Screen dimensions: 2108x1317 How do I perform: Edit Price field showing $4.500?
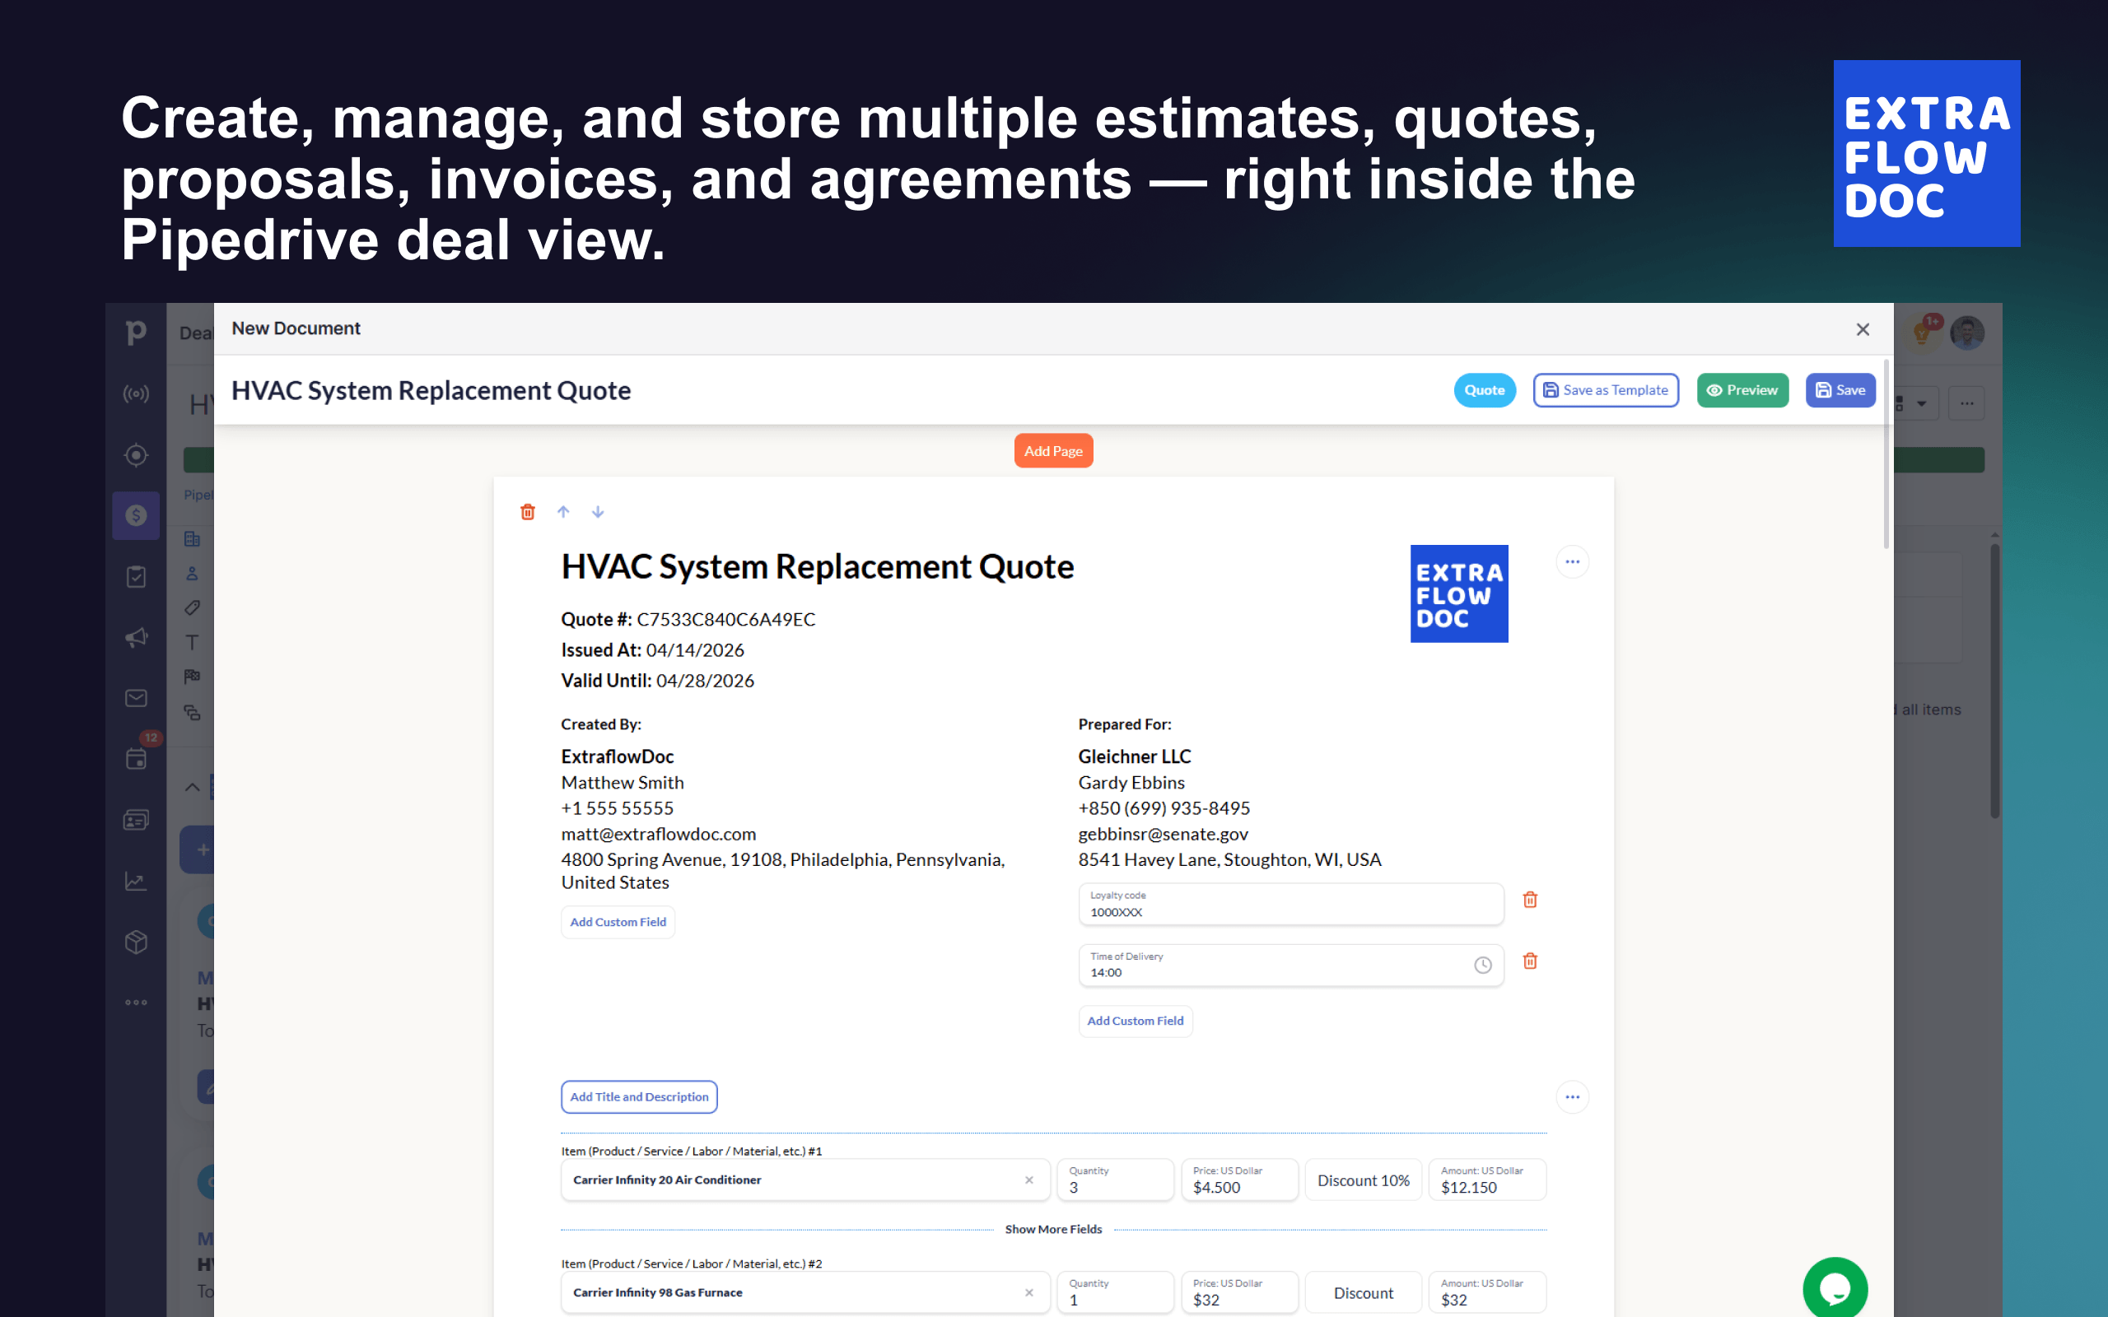pos(1239,1180)
